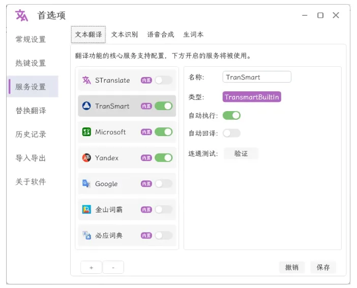
Task: Click the 必应词典 service icon
Action: [86, 235]
